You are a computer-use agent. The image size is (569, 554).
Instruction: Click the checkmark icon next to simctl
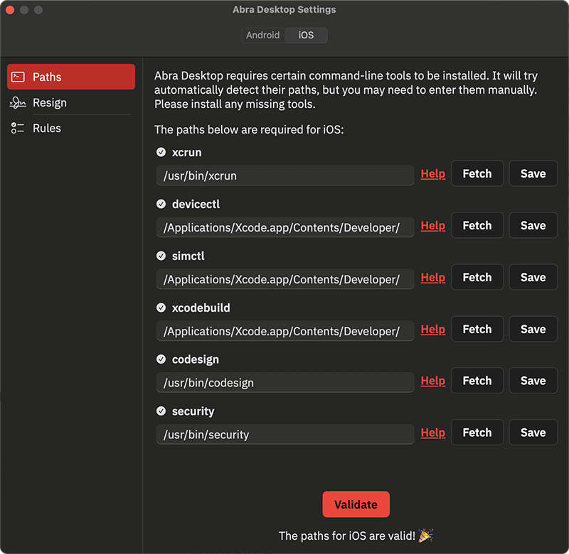coord(161,256)
